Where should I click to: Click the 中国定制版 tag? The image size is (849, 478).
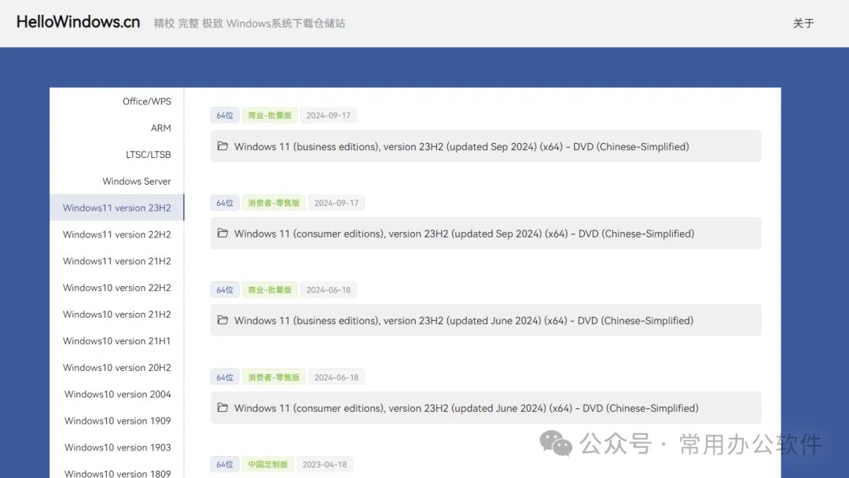click(267, 465)
